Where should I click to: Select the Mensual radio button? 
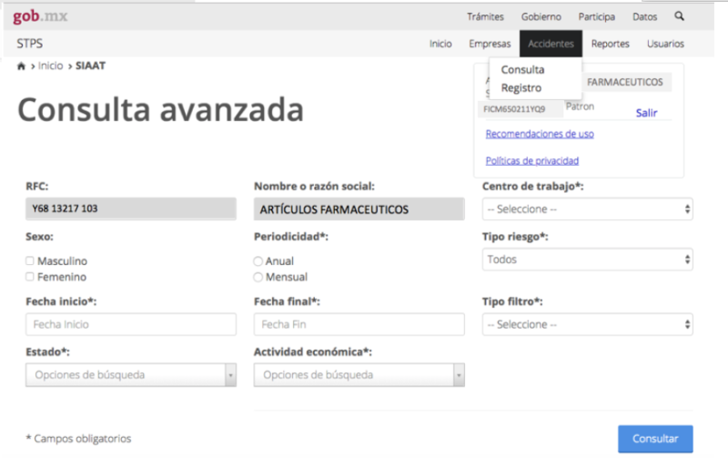258,278
